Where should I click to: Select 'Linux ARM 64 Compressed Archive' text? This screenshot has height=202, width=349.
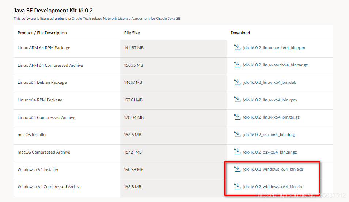(50, 65)
